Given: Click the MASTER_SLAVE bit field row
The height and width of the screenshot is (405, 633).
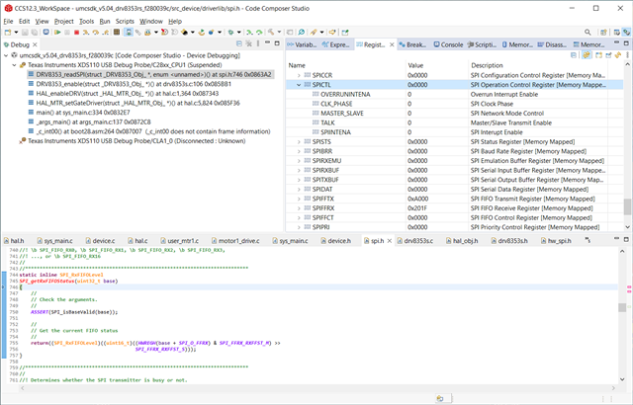Looking at the screenshot, I should coord(448,114).
